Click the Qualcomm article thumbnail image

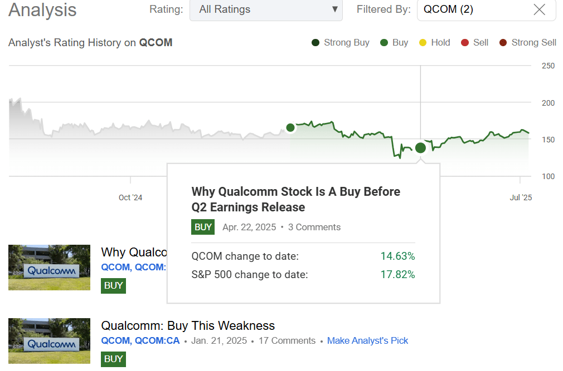[x=49, y=268]
